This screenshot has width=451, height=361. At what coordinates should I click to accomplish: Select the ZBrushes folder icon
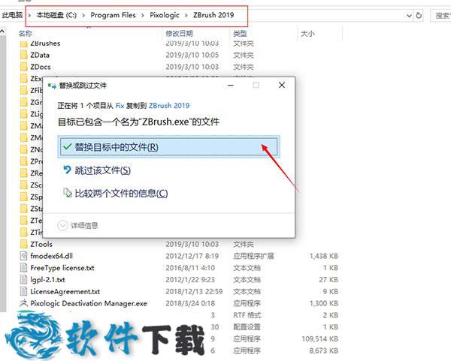point(24,44)
